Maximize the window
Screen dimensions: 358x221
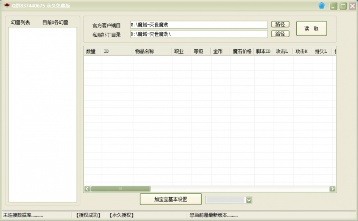[343, 6]
